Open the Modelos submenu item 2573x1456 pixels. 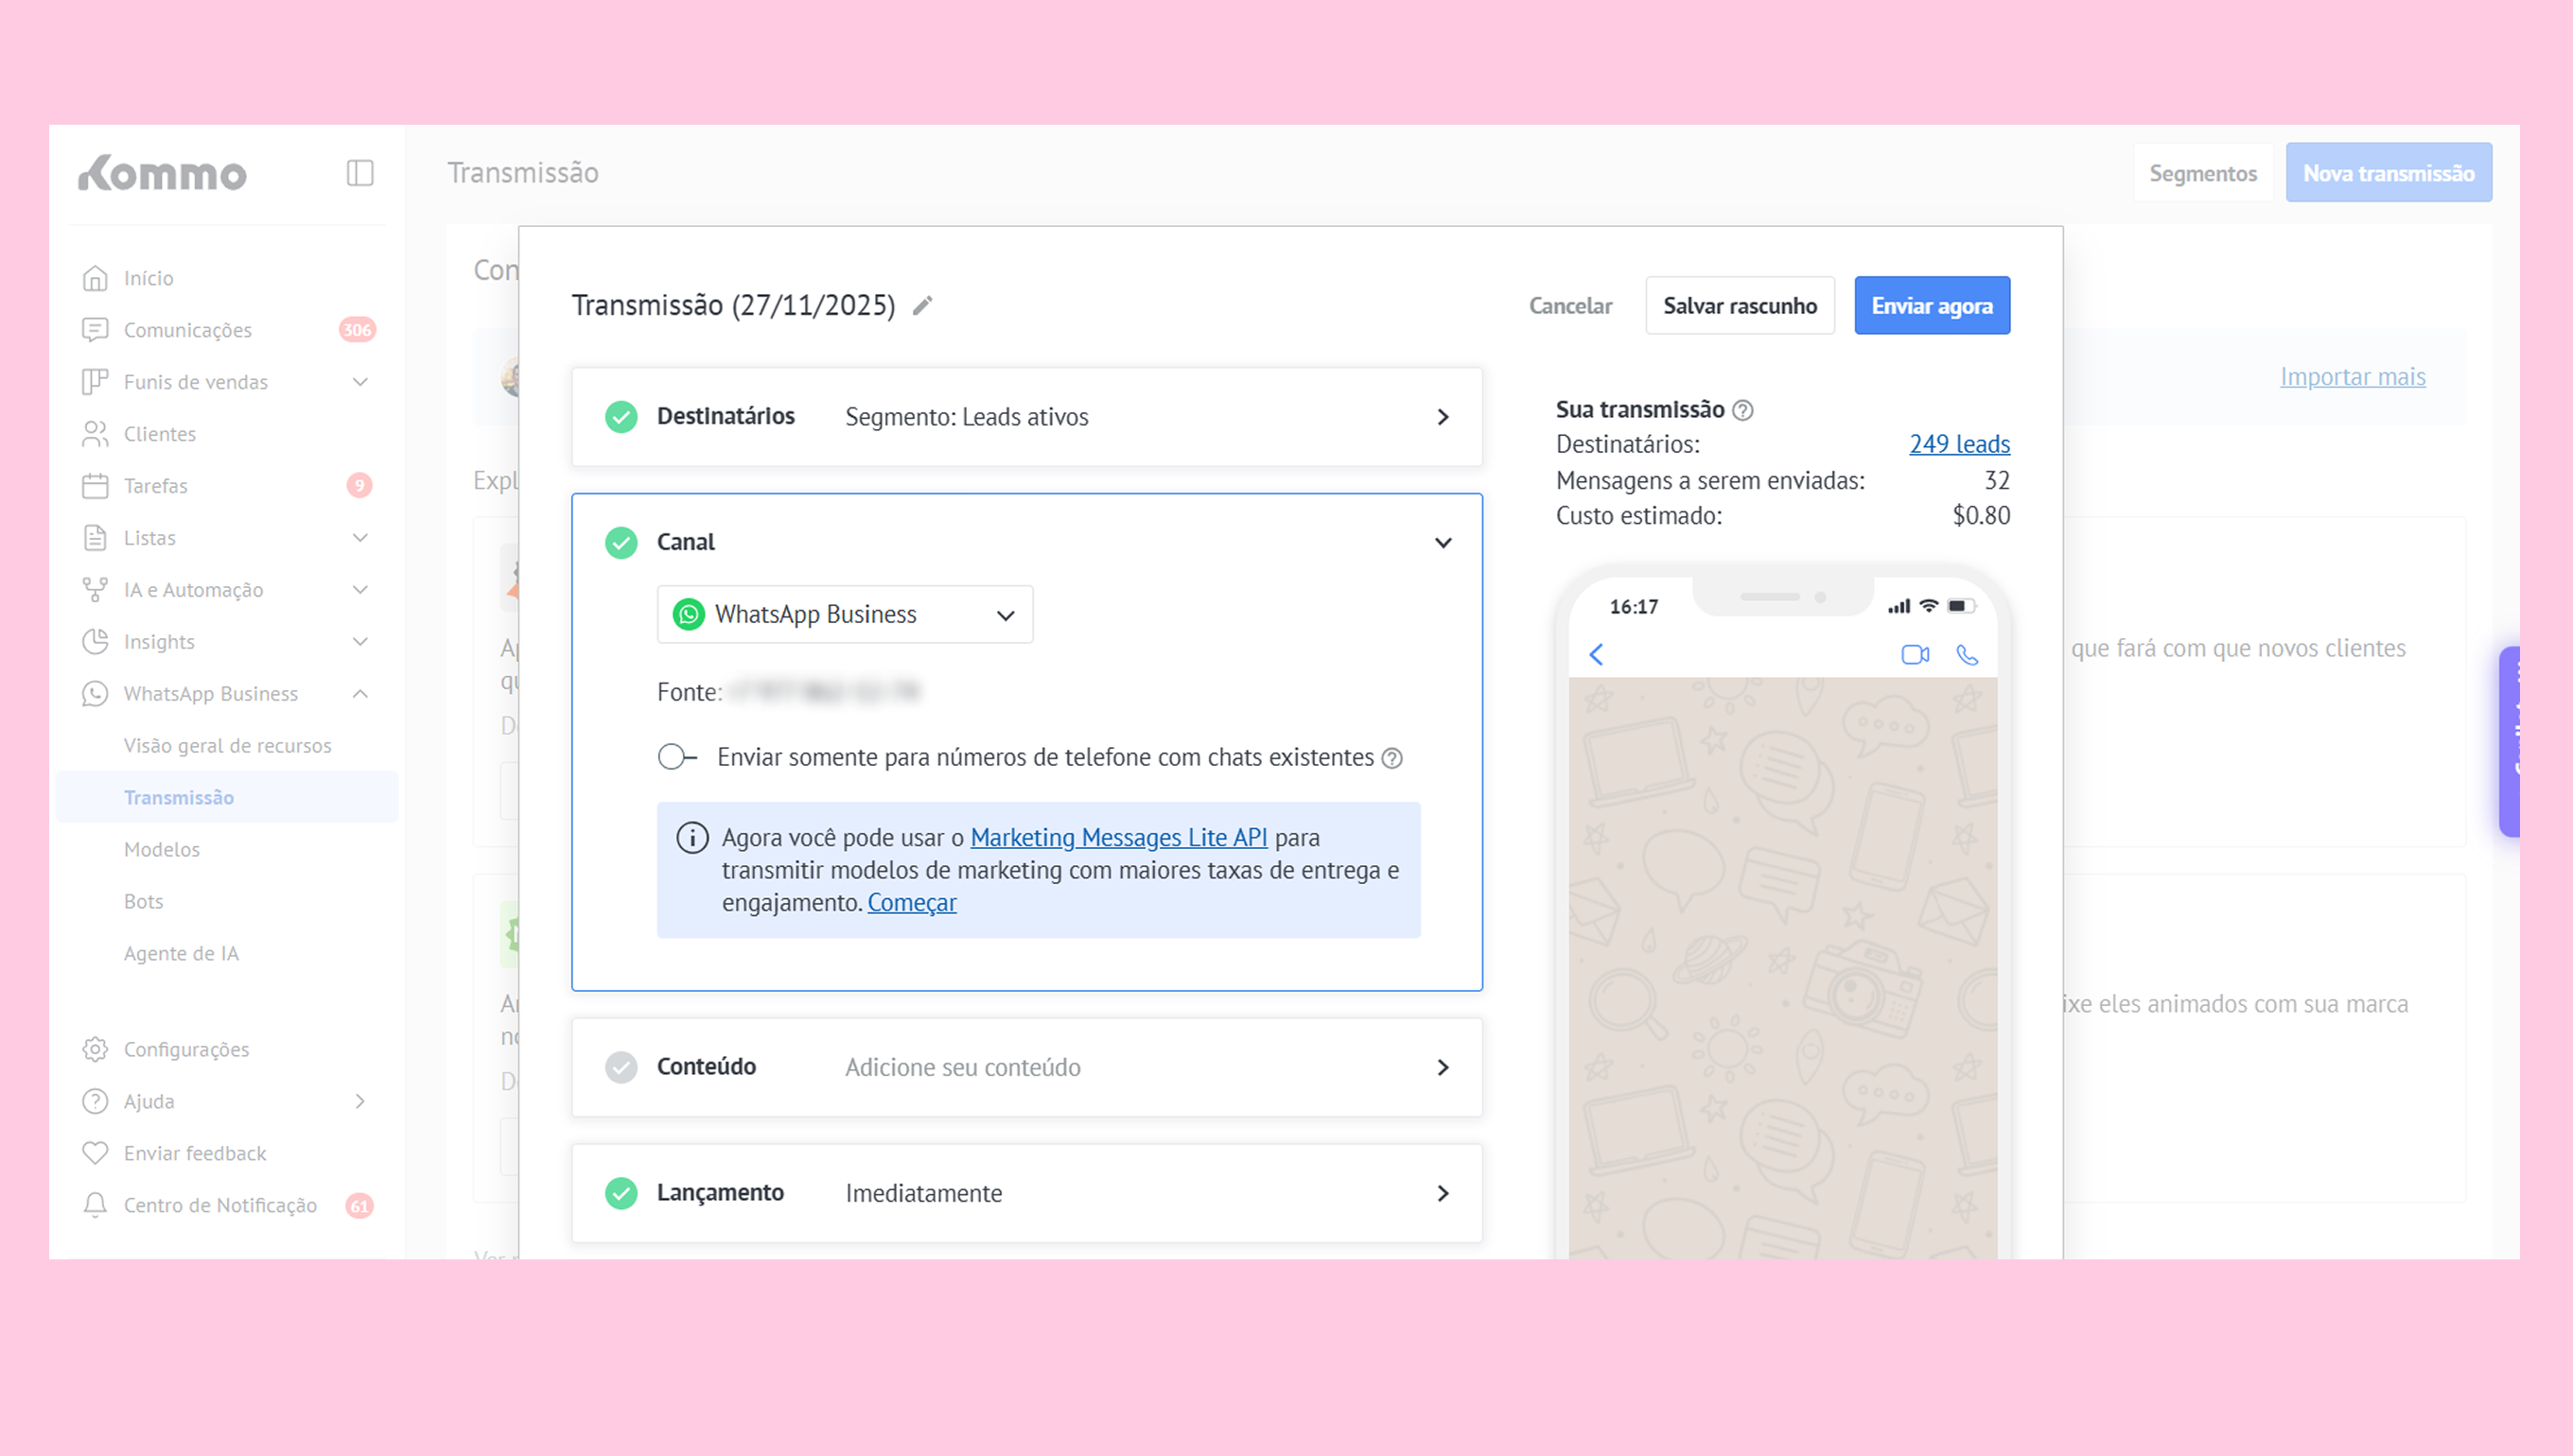pos(162,849)
